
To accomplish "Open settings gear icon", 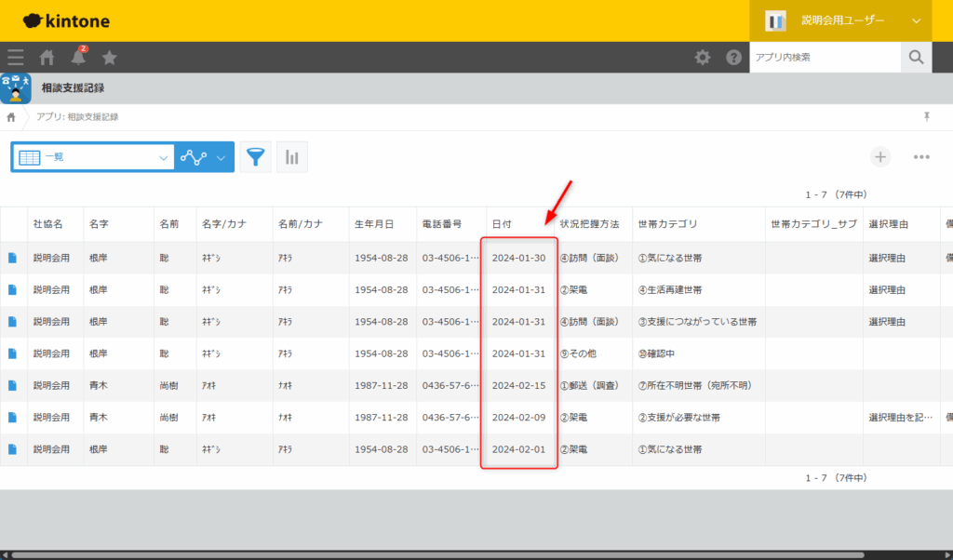I will click(703, 58).
